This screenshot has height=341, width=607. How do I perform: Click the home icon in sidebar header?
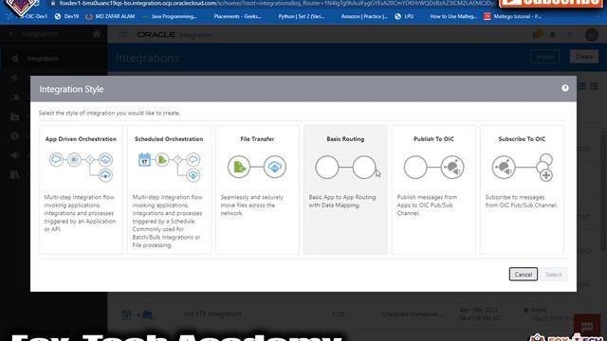pos(97,34)
